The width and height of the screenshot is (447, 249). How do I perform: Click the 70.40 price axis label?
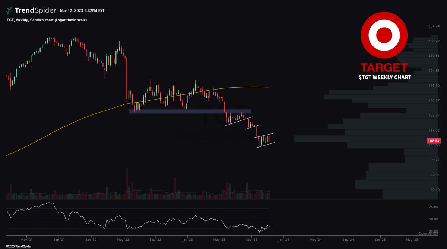click(434, 190)
